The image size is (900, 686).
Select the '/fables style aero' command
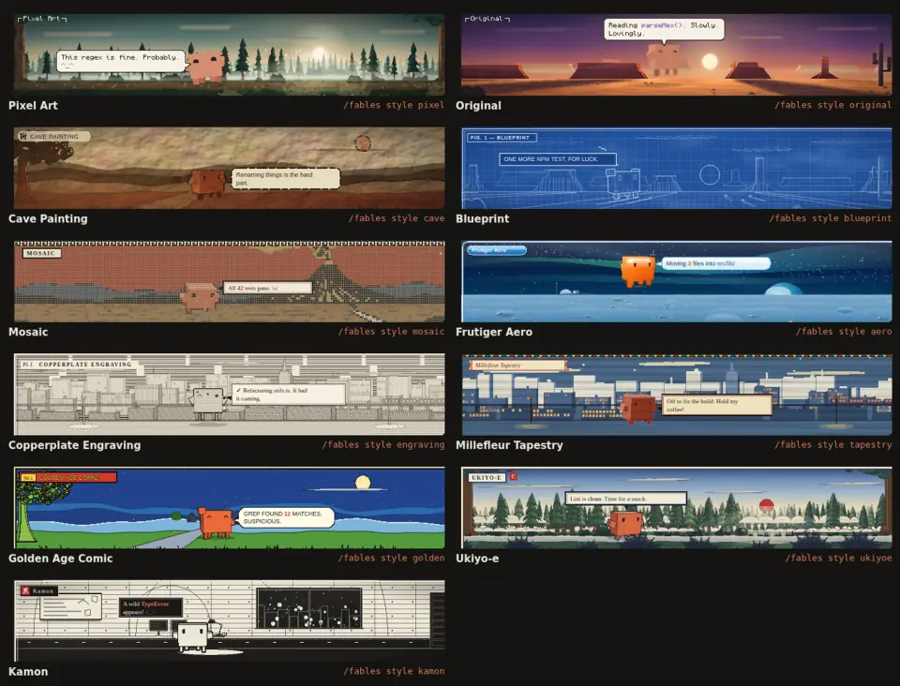pyautogui.click(x=844, y=332)
